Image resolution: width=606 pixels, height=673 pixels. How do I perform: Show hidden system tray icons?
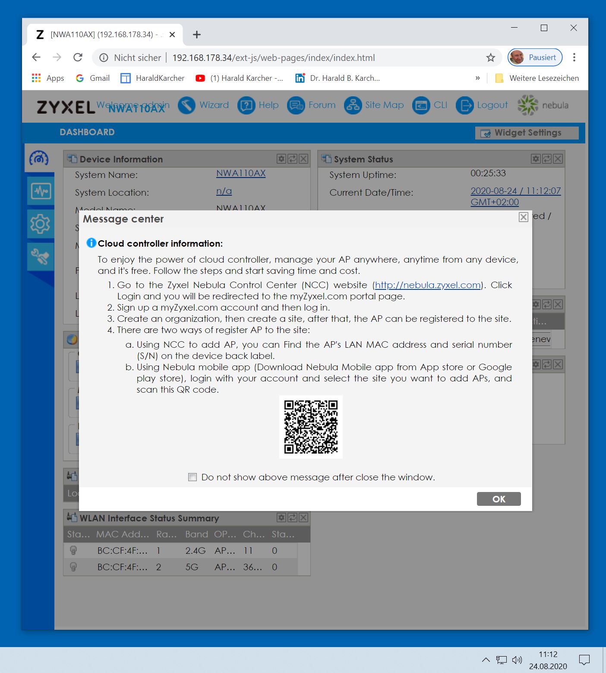[x=486, y=660]
